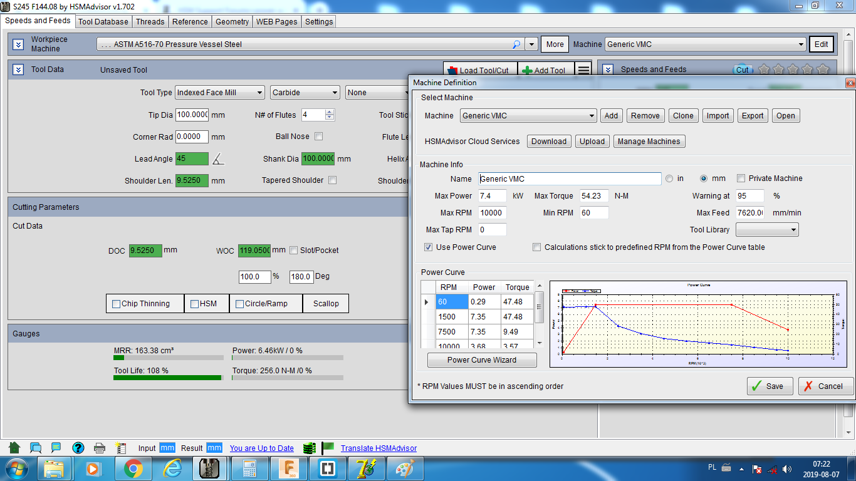856x481 pixels.
Task: Click the Translate HSMAdvisor link
Action: coord(378,448)
